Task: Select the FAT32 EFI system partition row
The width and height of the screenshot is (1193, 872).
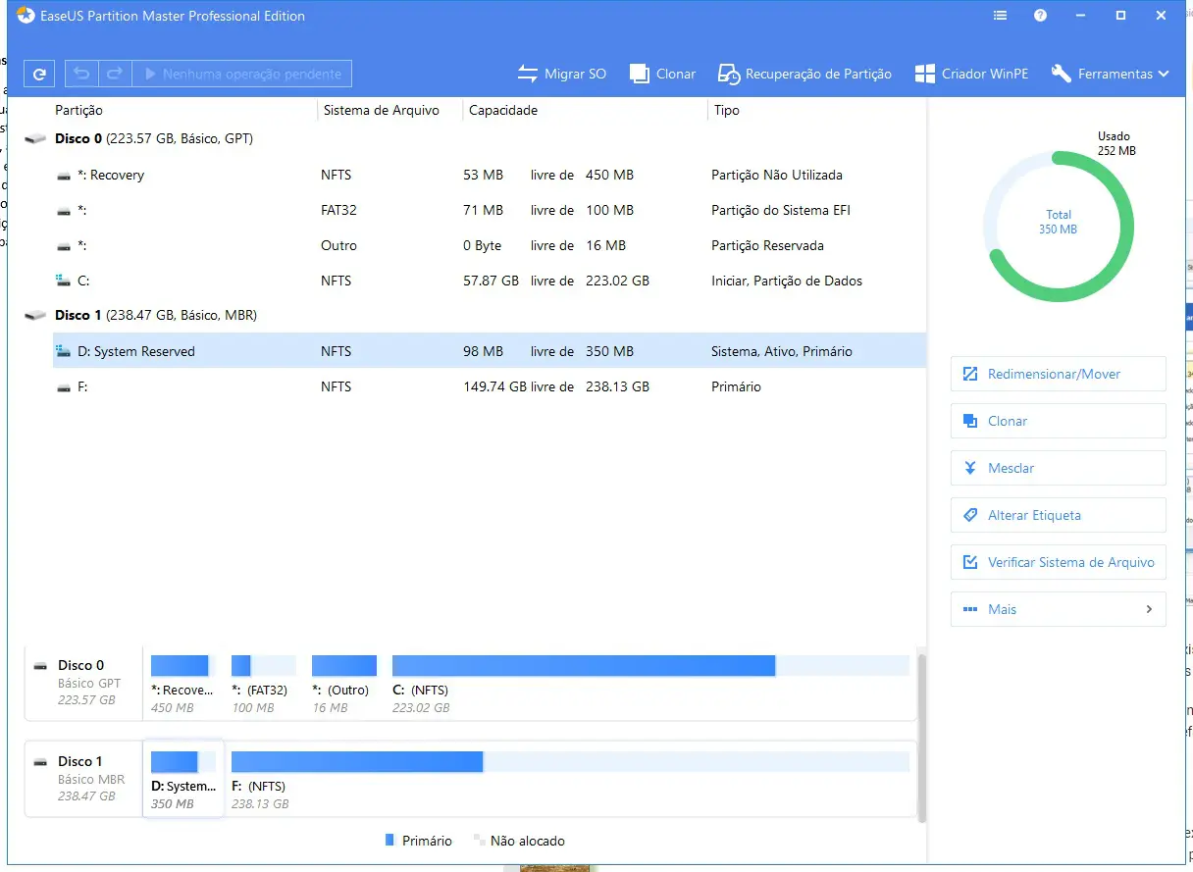Action: click(489, 210)
